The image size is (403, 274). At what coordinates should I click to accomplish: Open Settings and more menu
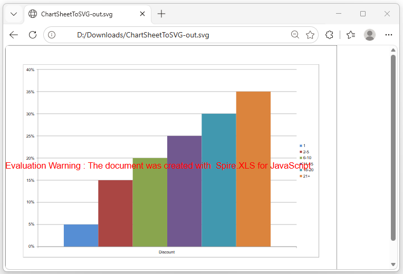[x=389, y=35]
